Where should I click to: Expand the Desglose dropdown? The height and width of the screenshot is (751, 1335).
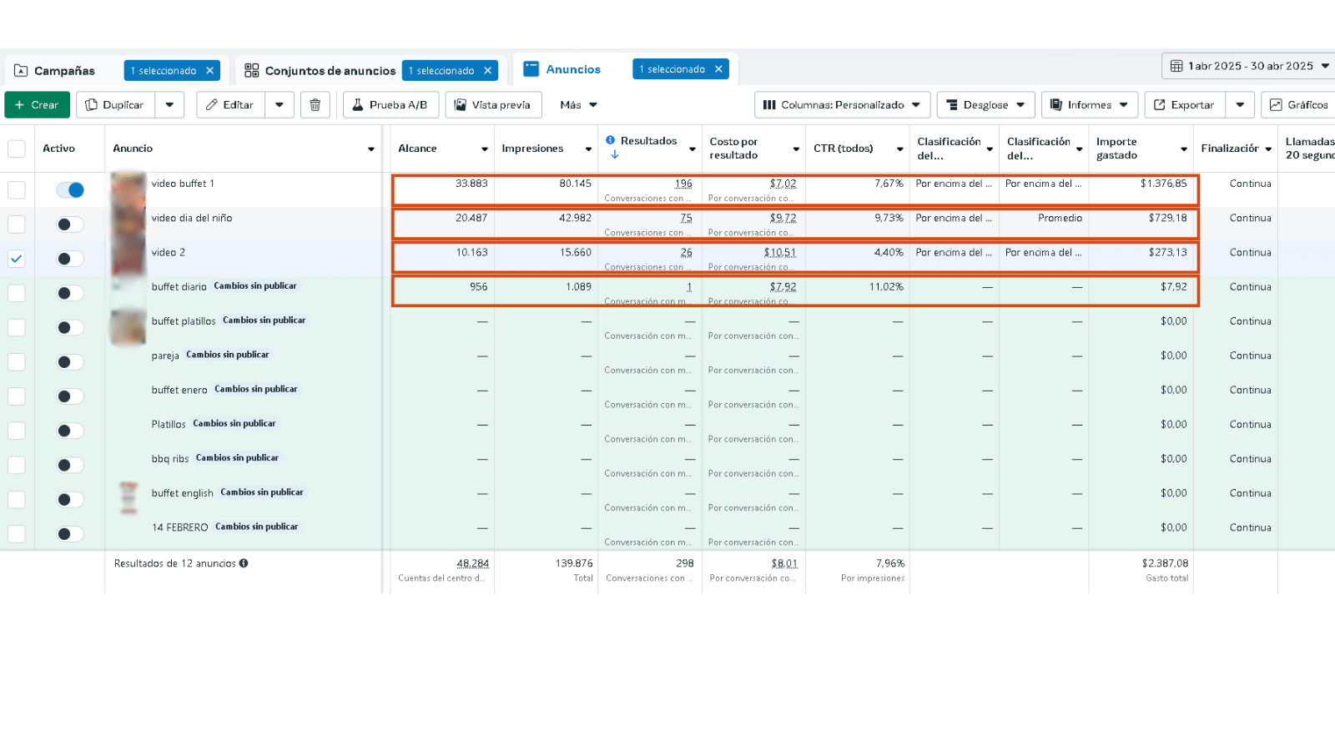[985, 105]
